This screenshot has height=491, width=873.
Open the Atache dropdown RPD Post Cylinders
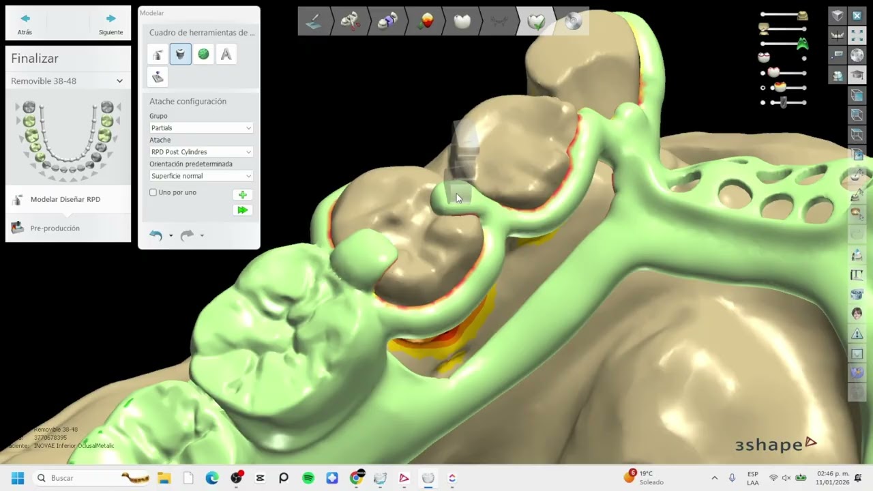pos(201,151)
